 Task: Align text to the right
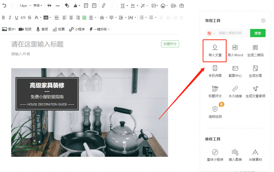(x=78, y=18)
